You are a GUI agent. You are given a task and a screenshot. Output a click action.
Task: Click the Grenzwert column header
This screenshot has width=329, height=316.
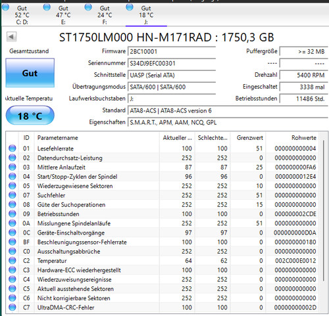point(248,138)
